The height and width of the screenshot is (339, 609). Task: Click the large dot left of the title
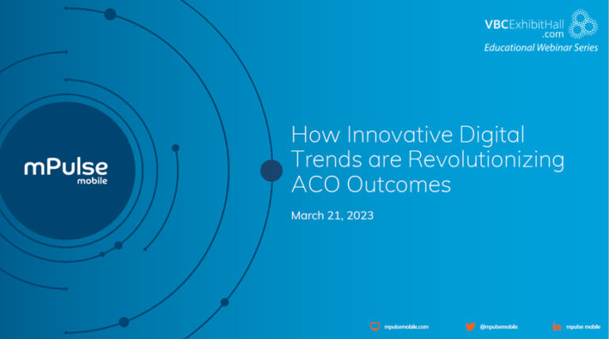click(271, 170)
